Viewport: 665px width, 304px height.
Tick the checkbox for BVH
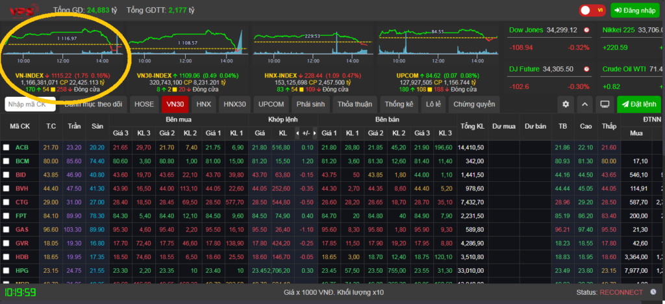pyautogui.click(x=6, y=188)
